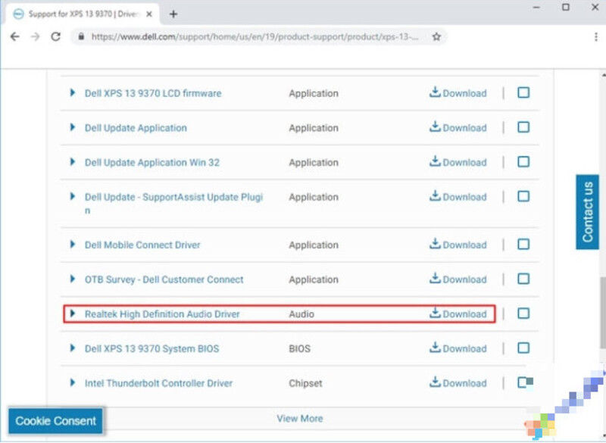The image size is (606, 443).
Task: Click the address bar URL
Action: click(x=255, y=36)
